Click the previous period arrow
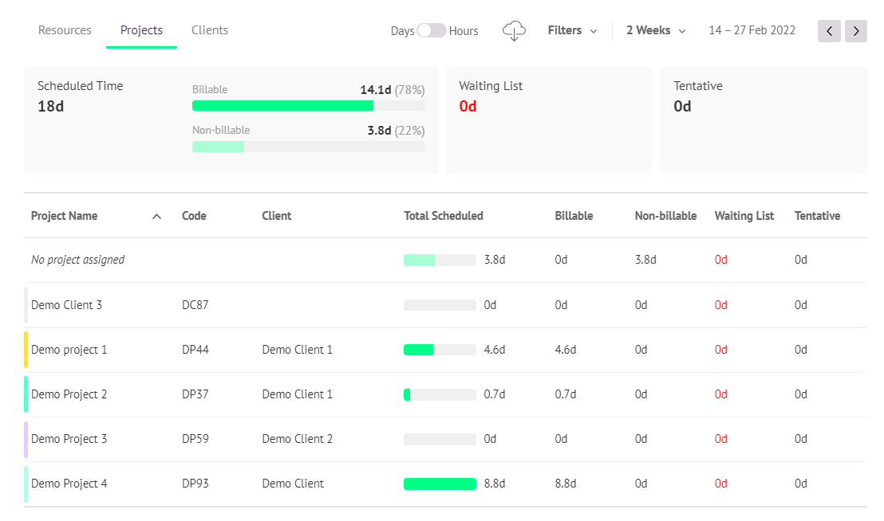Image resolution: width=884 pixels, height=521 pixels. pyautogui.click(x=829, y=30)
